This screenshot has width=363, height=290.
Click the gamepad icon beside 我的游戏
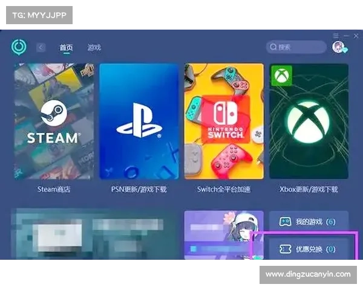pyautogui.click(x=285, y=222)
